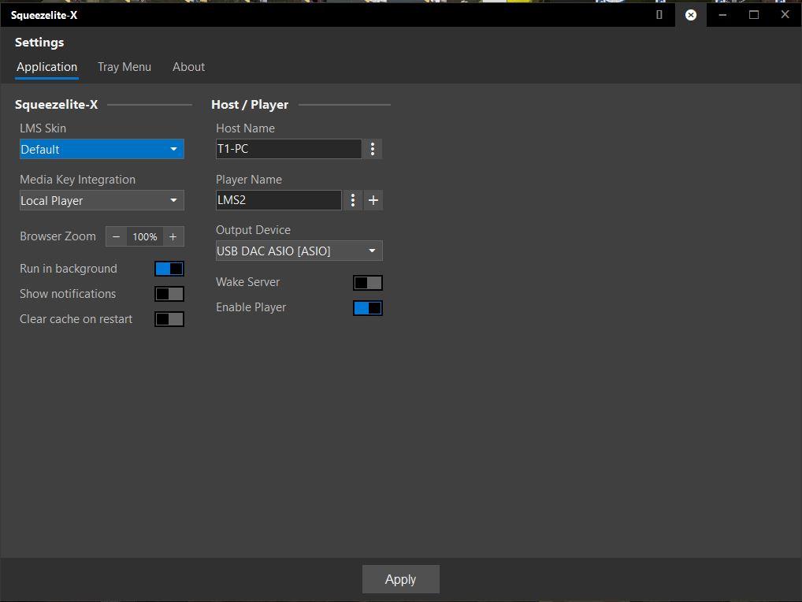Choose an Output Device from dropdown
This screenshot has width=802, height=602.
tap(299, 251)
